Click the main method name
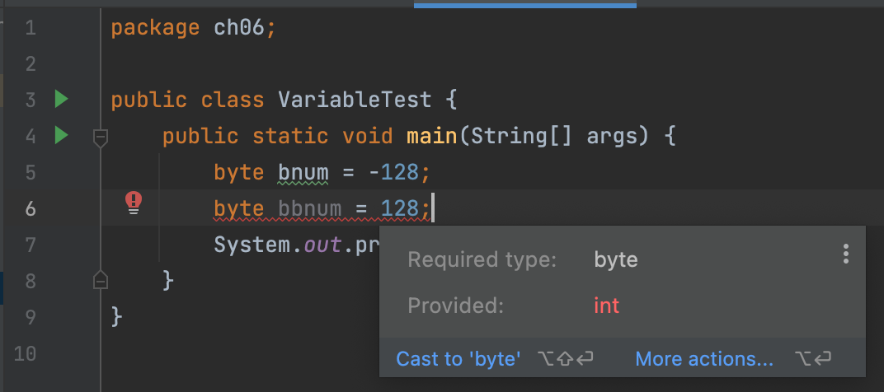Screen dimensions: 884x392 click(x=432, y=137)
